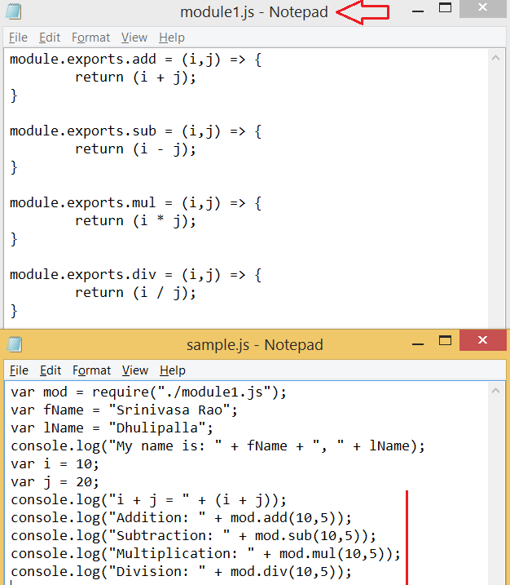Click the line 'module.exports.div = (i,j) => {'
Image resolution: width=510 pixels, height=585 pixels.
click(x=135, y=275)
